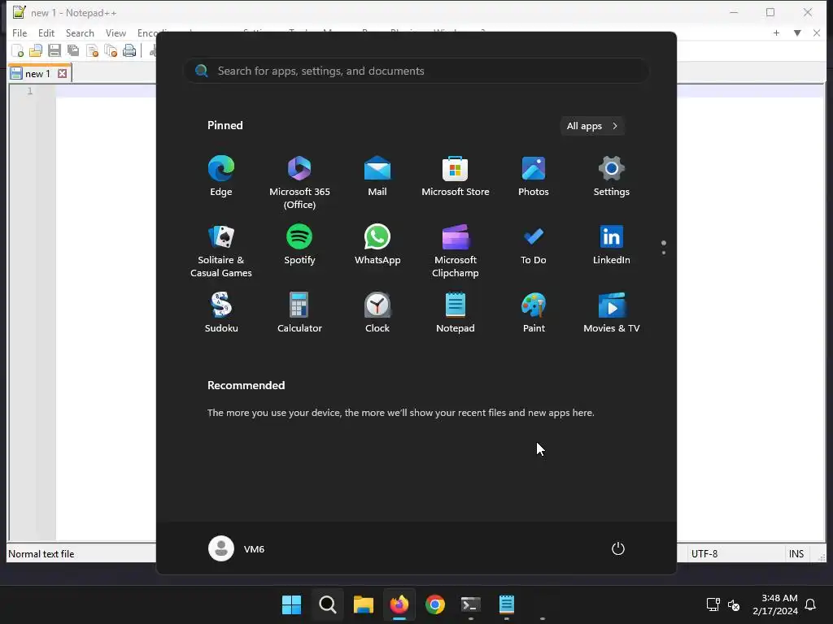The width and height of the screenshot is (833, 624).
Task: Click 'Normal text file' in status bar
Action: tap(41, 554)
